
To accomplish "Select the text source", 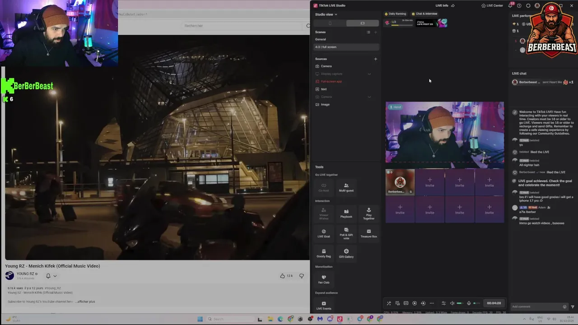I will tap(346, 89).
